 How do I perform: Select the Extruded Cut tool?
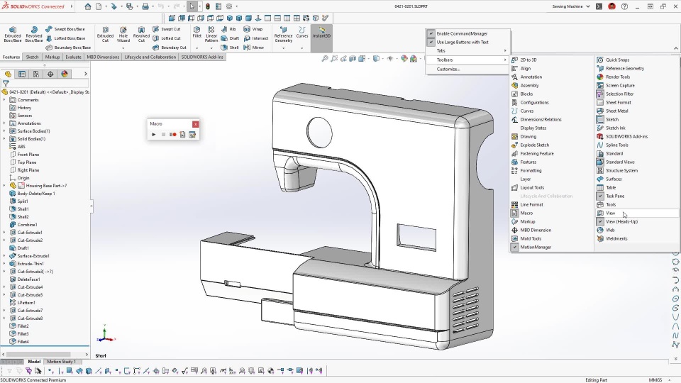pos(105,35)
